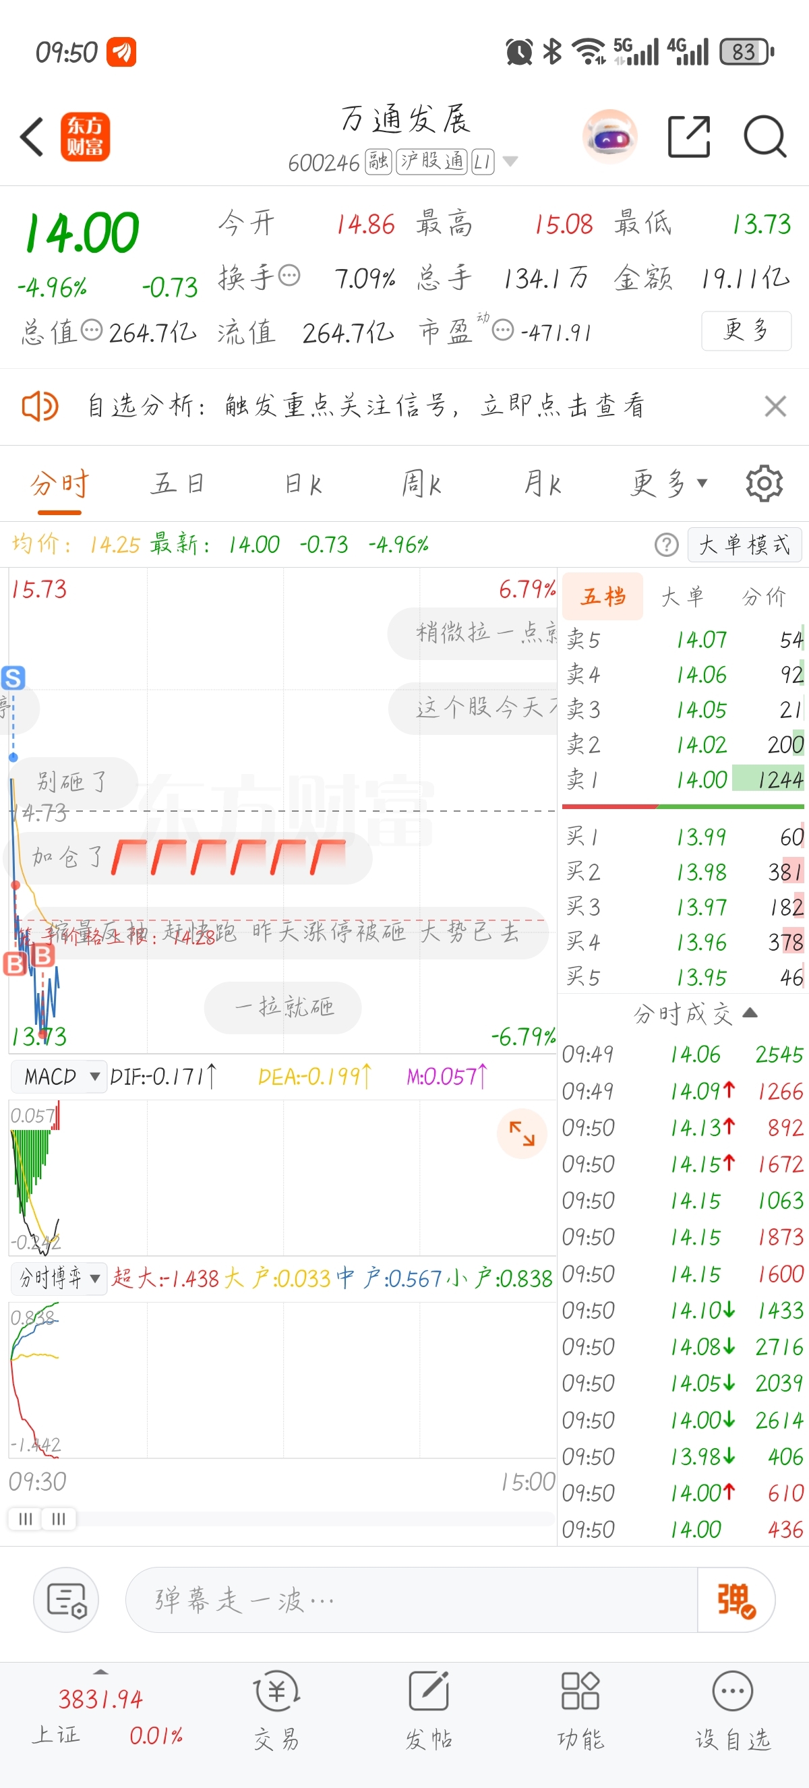Image resolution: width=809 pixels, height=1788 pixels.
Task: Tap the info icon beside 市盈
Action: [x=503, y=330]
